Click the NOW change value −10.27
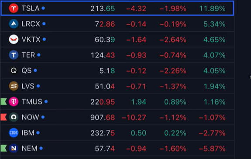The width and height of the screenshot is (251, 159). pos(134,118)
